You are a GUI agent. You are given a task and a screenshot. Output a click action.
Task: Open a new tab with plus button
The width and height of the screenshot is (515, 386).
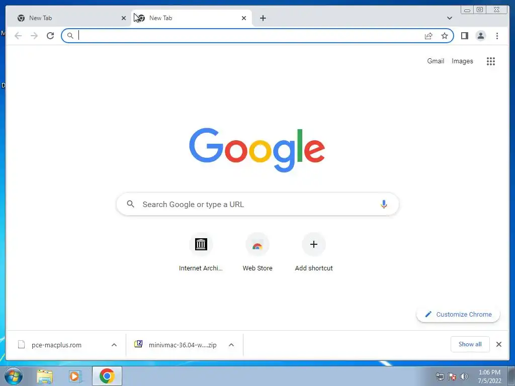[x=263, y=18]
